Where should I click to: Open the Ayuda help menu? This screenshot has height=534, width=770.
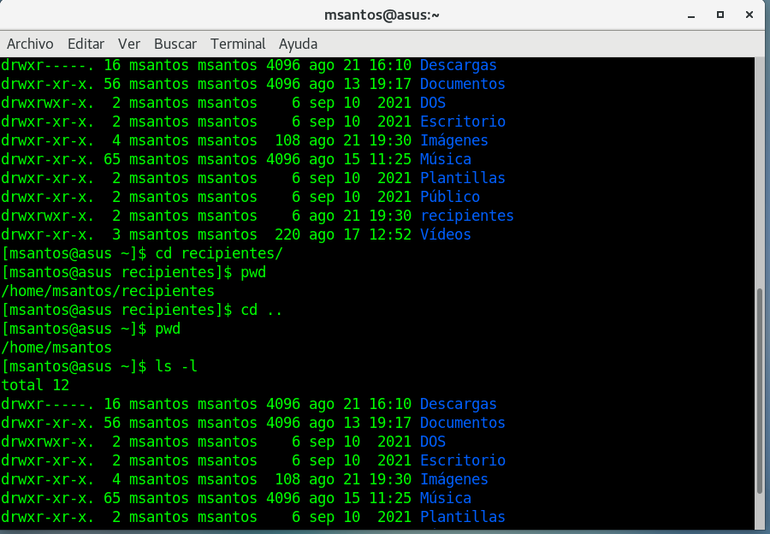(298, 44)
